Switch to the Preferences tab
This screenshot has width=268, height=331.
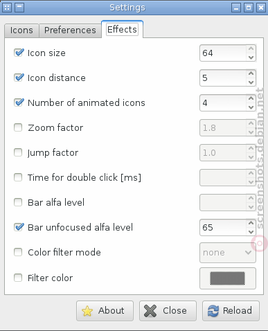tap(70, 30)
